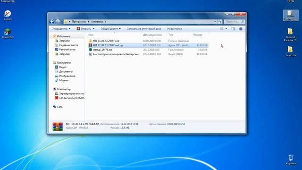Click the Папка с файлами type cell

[x=178, y=41]
